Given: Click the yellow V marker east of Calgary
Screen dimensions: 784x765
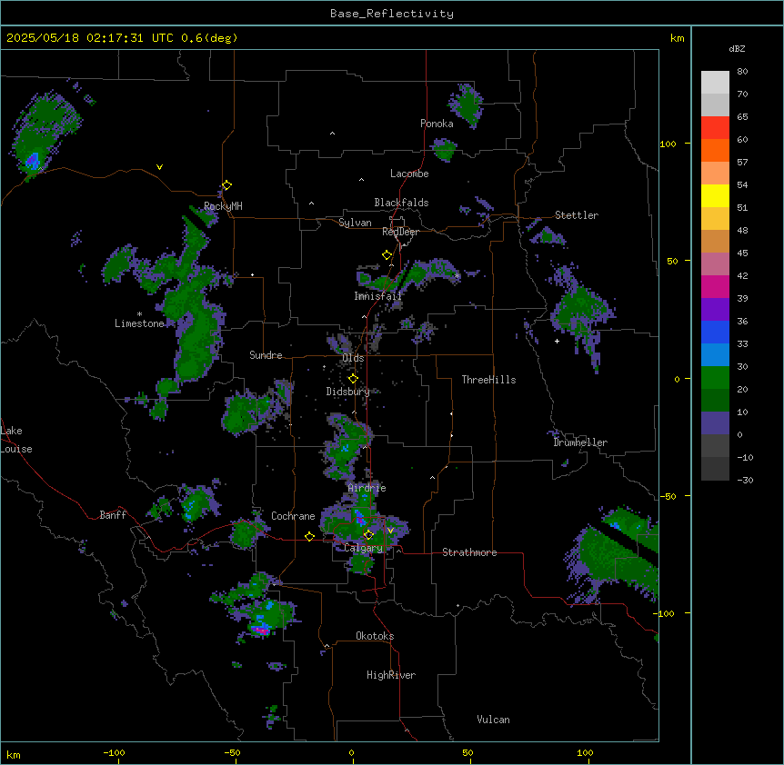Looking at the screenshot, I should [390, 531].
